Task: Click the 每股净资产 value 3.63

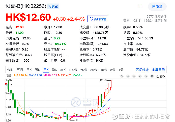Action: tap(28, 55)
